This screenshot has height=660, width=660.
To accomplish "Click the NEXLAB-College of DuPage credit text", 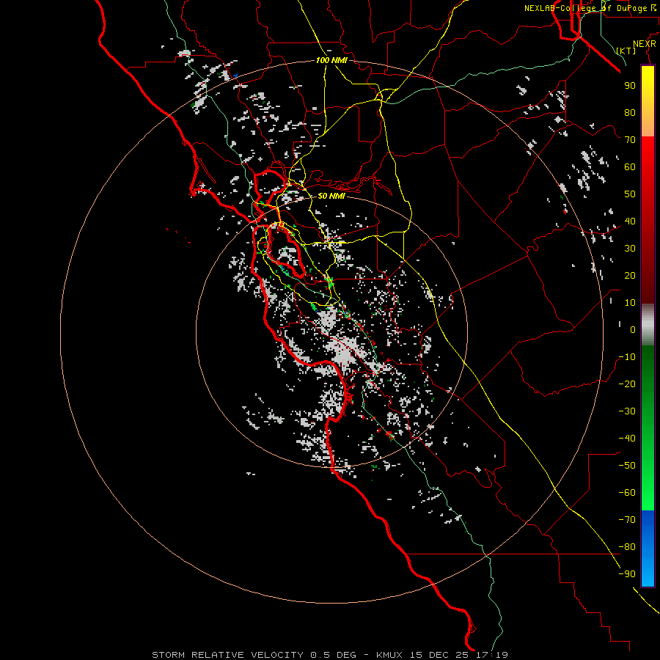I will click(x=590, y=8).
